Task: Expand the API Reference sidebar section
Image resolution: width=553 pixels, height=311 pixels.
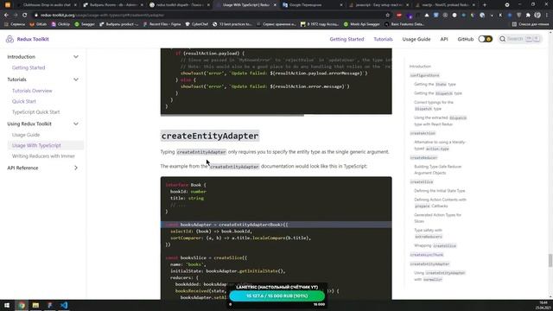Action: (x=76, y=168)
